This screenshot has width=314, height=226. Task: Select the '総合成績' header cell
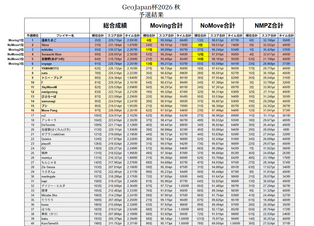[x=115, y=26]
